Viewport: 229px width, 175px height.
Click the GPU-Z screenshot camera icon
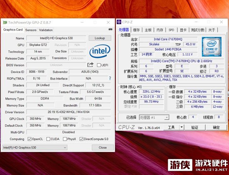click(110, 30)
